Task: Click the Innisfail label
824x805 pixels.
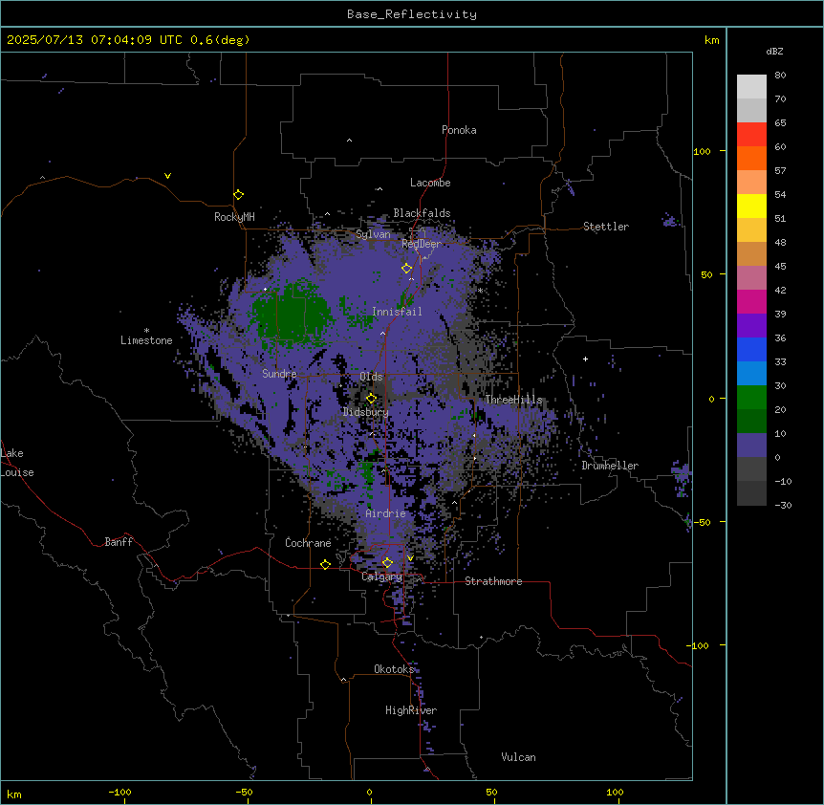Action: click(x=397, y=312)
